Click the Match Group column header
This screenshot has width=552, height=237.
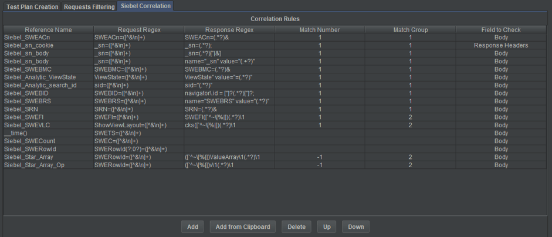tap(411, 29)
